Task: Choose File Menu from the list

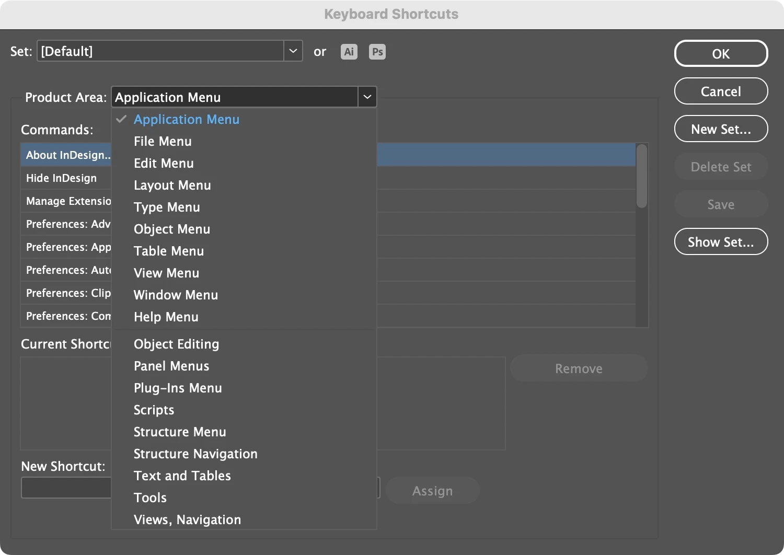Action: 244,142
